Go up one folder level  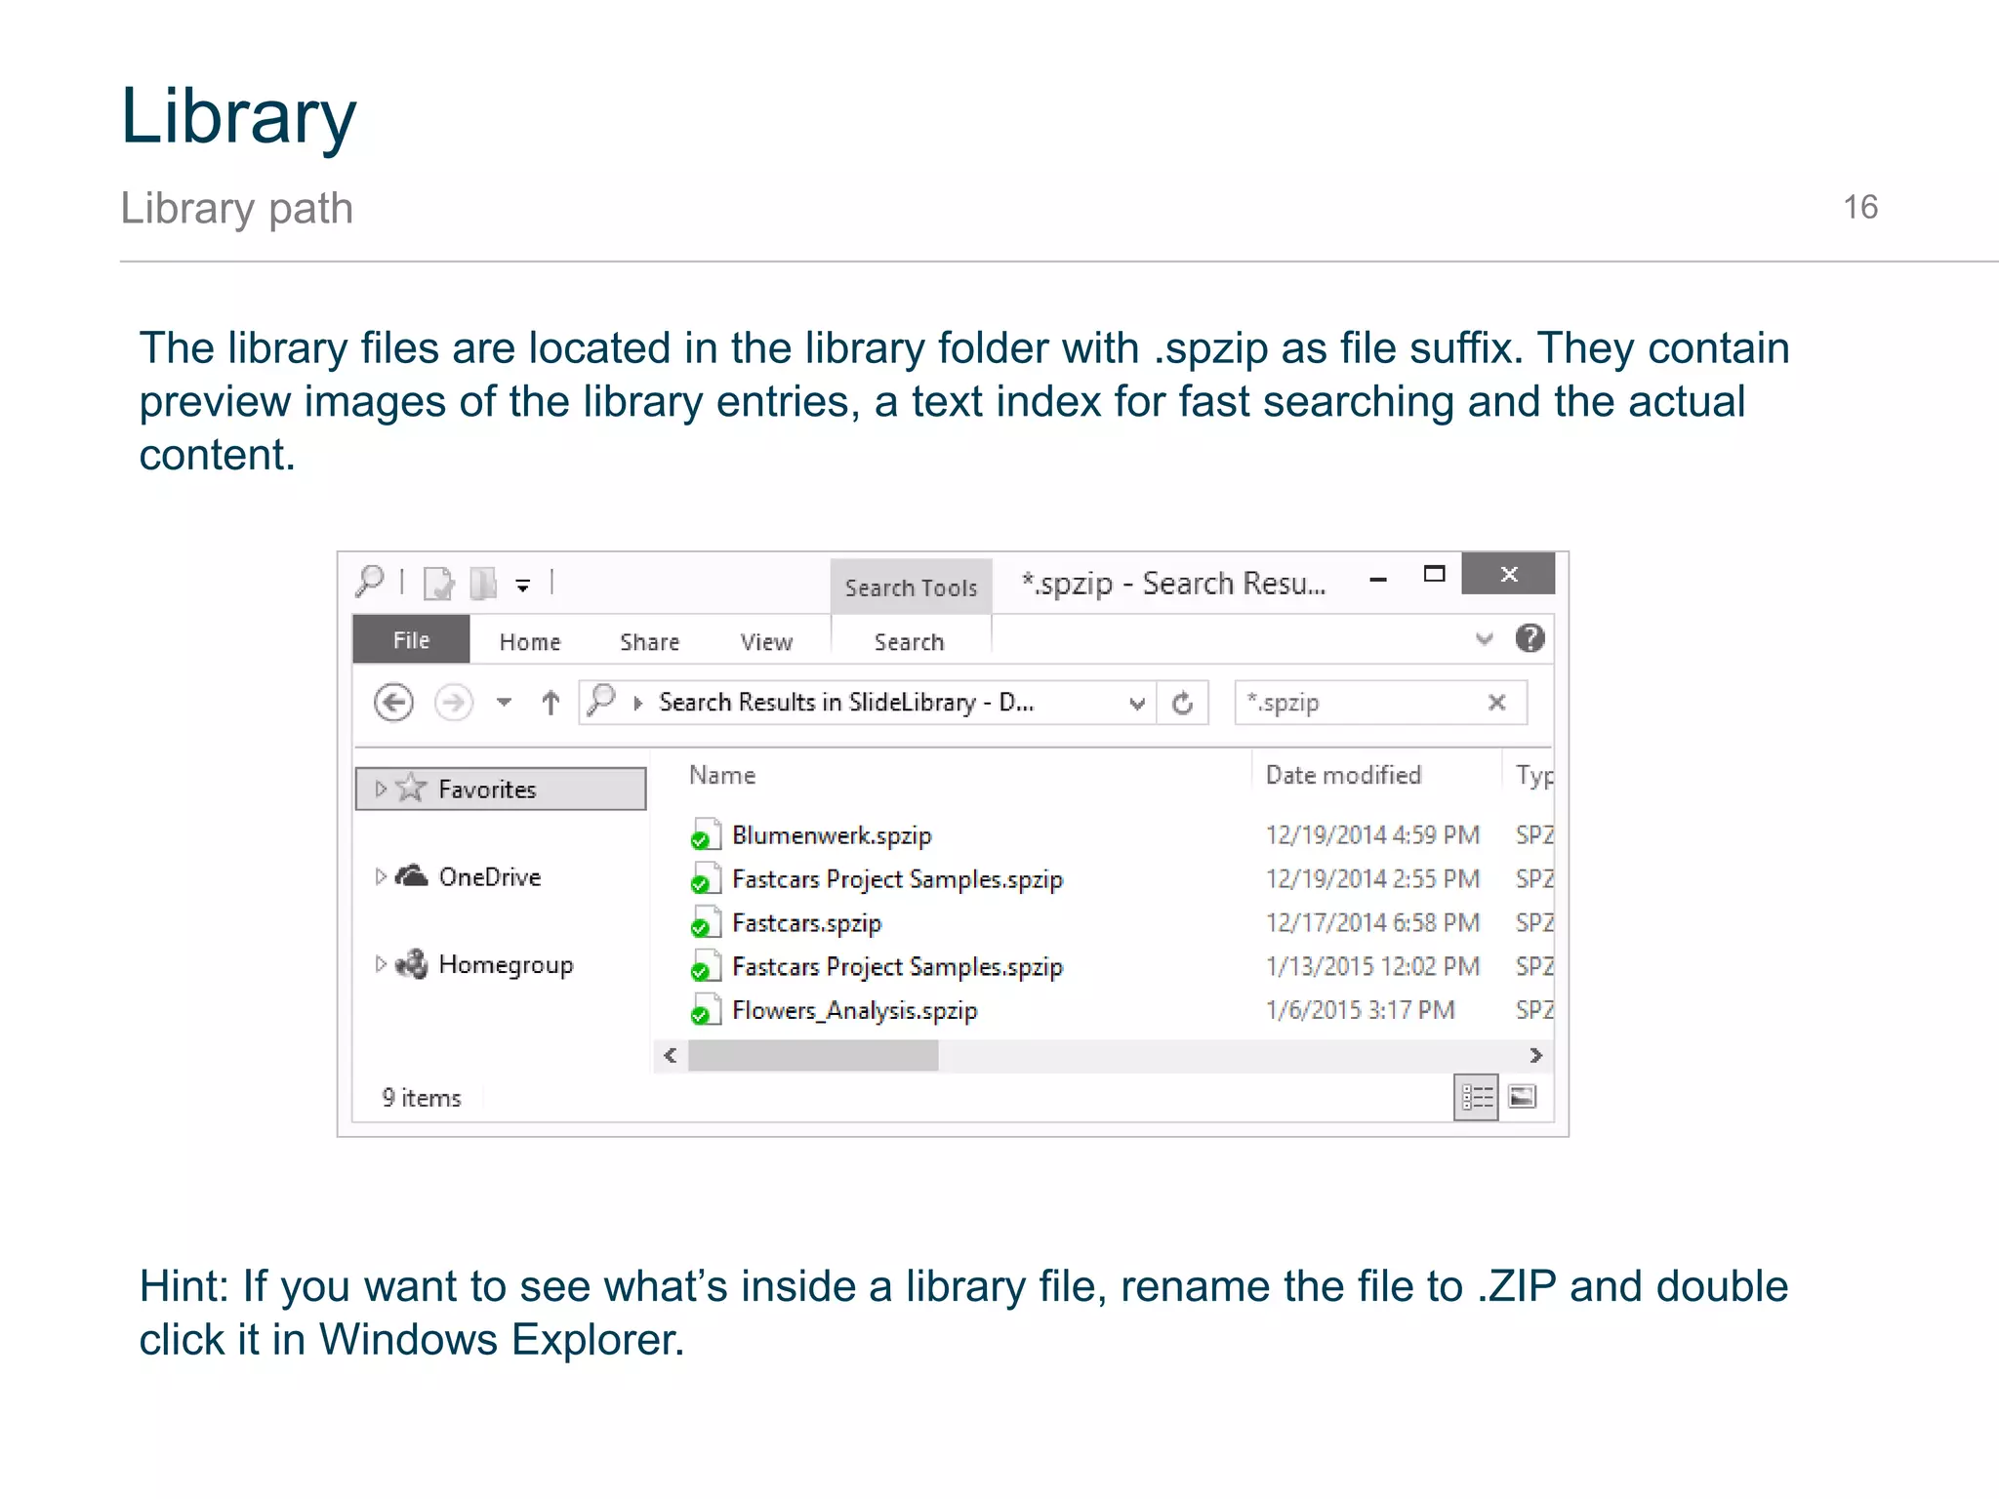551,703
